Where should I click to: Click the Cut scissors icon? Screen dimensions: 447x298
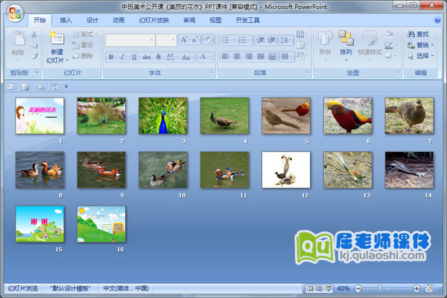(x=34, y=34)
